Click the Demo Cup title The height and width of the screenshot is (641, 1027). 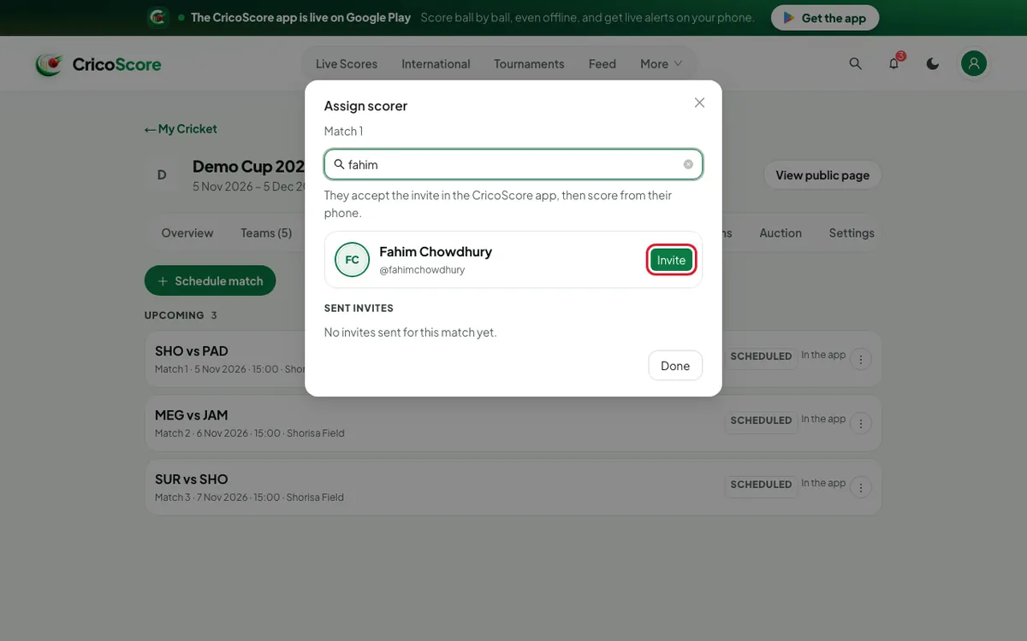[248, 167]
